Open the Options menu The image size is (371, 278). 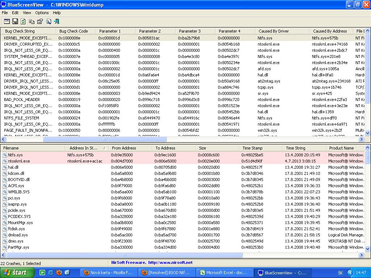tap(42, 13)
